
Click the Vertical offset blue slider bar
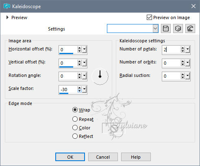66,67
